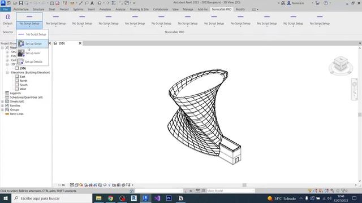Click the Set up Icon picture icon
Image resolution: width=362 pixels, height=203 pixels.
21,53
